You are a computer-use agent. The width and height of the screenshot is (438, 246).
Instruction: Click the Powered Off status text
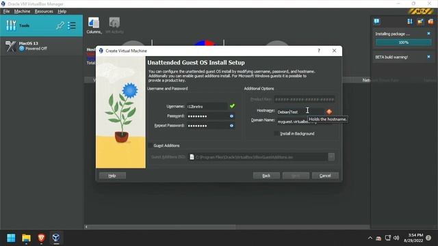(36, 49)
